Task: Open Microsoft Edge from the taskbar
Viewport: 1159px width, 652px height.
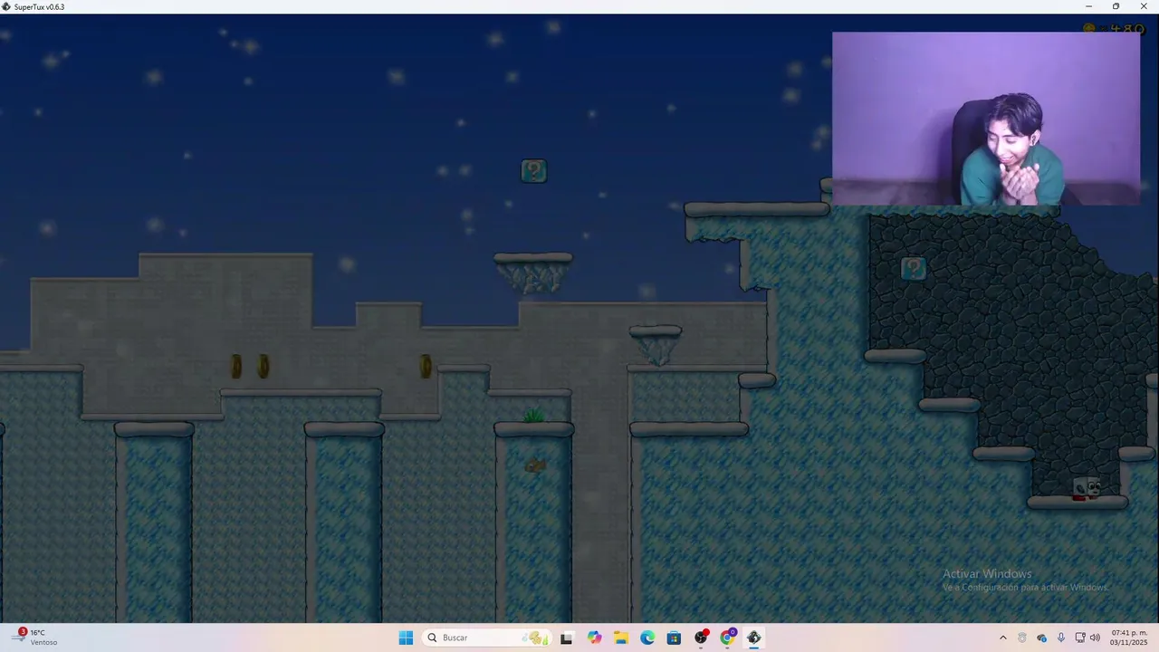Action: click(x=647, y=638)
